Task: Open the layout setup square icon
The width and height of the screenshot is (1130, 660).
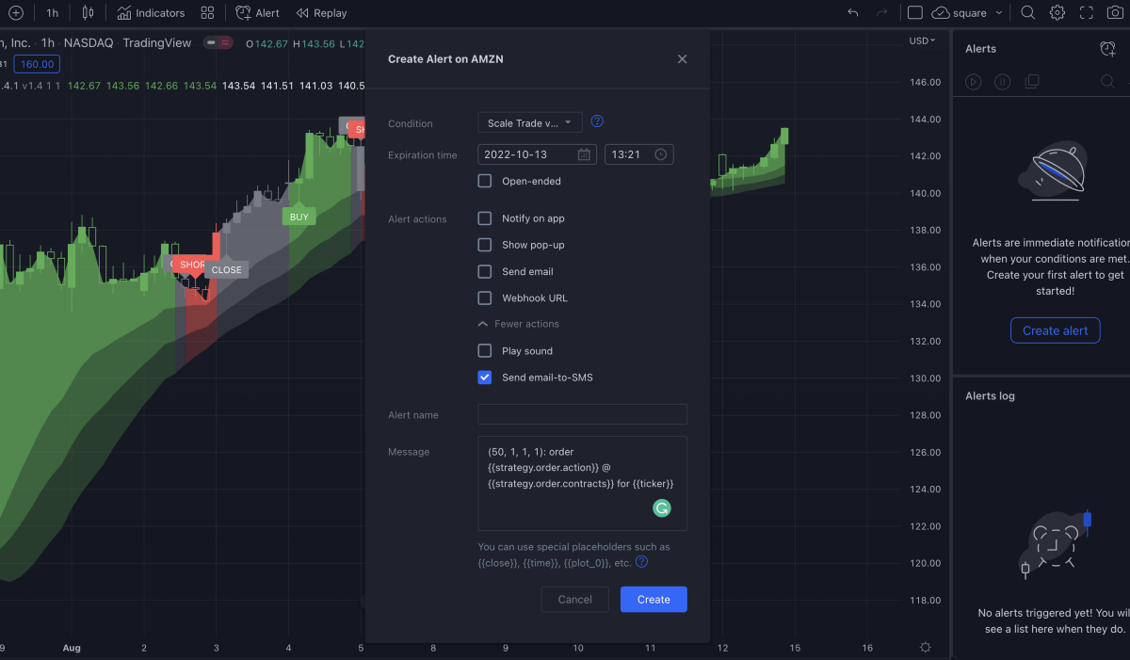Action: click(914, 13)
